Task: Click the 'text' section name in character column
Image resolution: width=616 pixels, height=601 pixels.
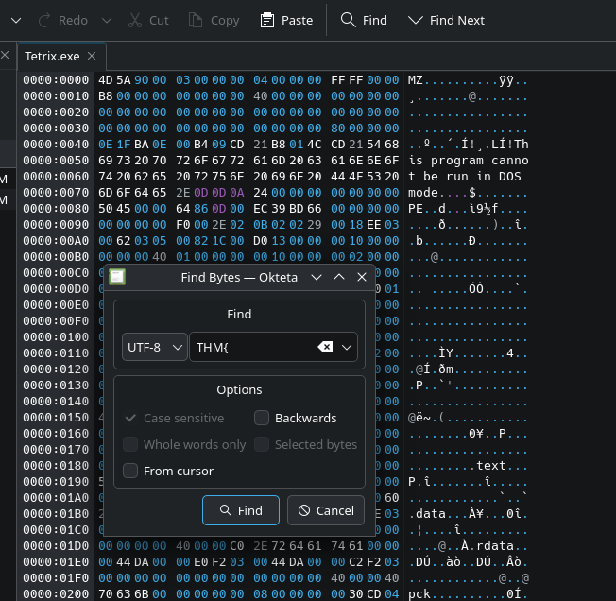Action: point(491,466)
